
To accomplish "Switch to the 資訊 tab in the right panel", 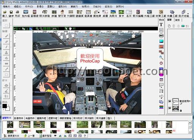I will pyautogui.click(x=177, y=20).
